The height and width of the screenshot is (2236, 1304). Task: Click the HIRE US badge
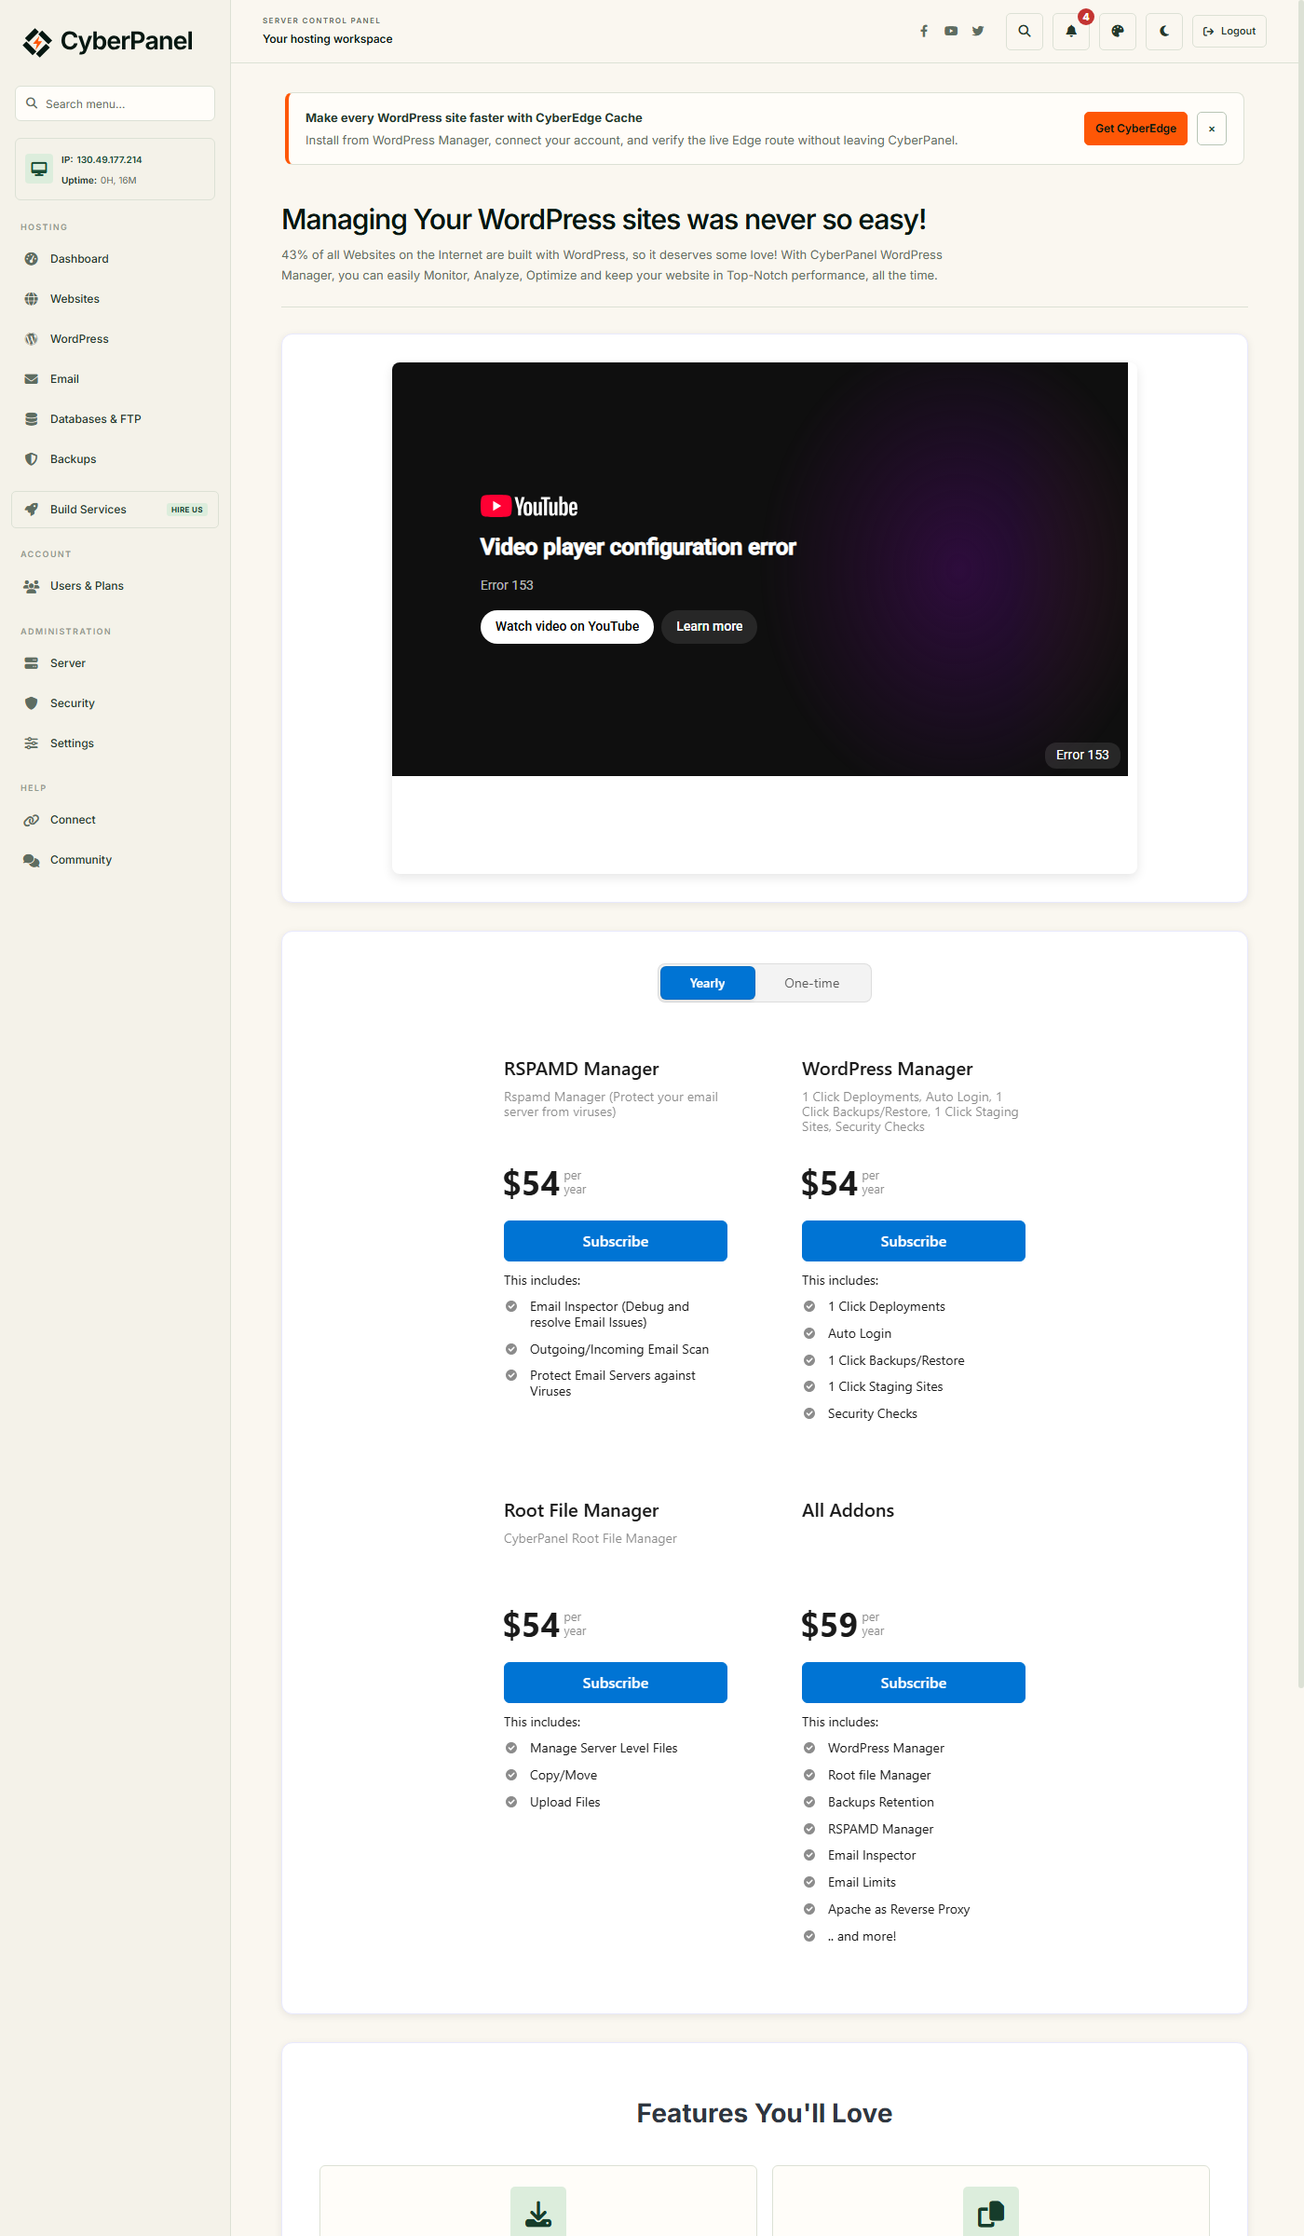(x=187, y=510)
